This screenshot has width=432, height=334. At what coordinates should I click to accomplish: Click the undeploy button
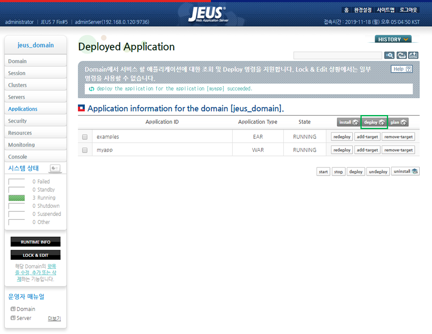(378, 172)
